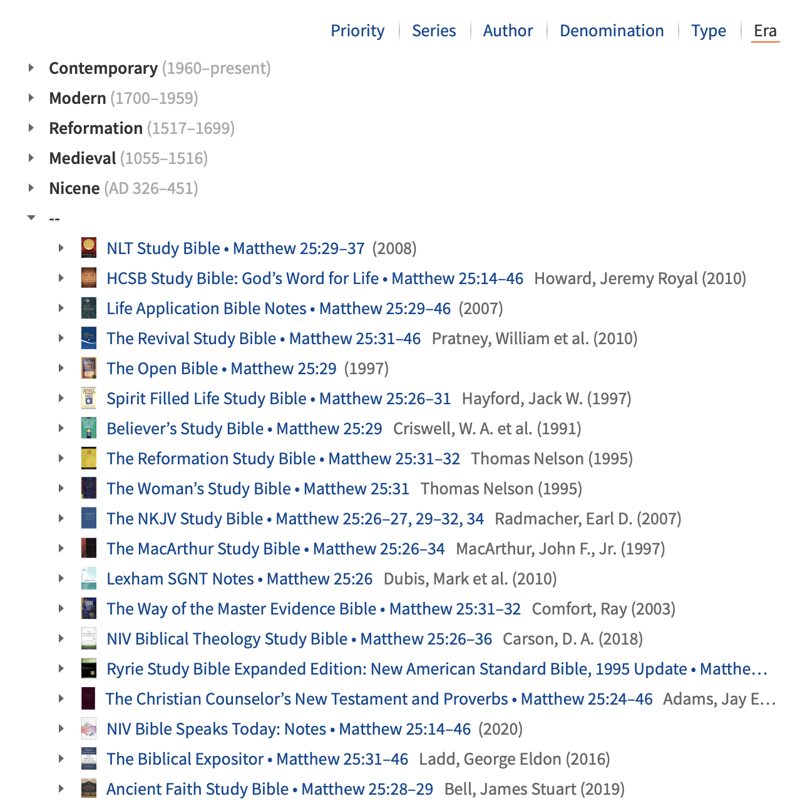The height and width of the screenshot is (806, 785).
Task: Click The Woman's Study Bible cover icon
Action: pos(89,488)
